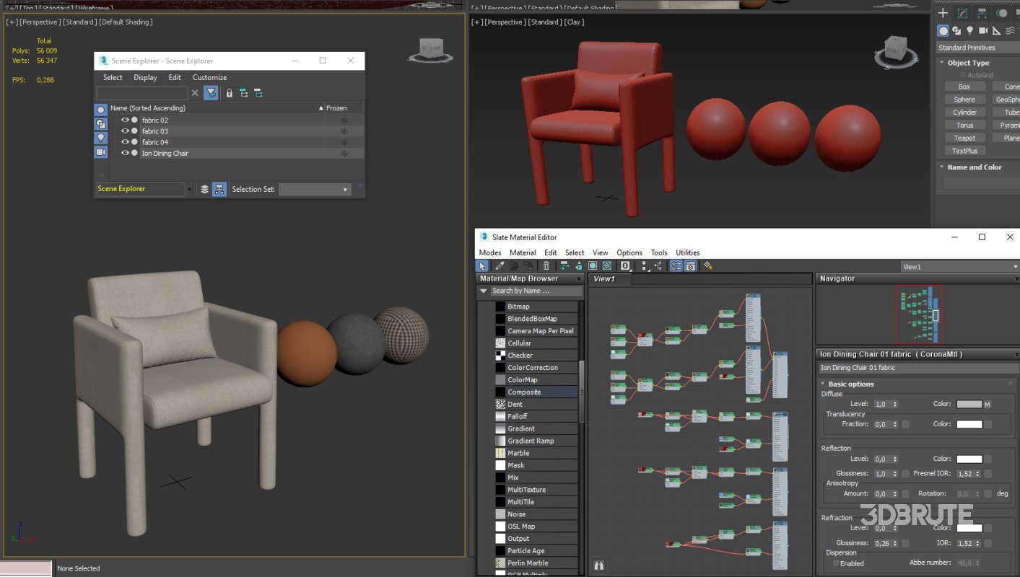Hide fabric 02 using its eye toggle
The height and width of the screenshot is (577, 1020).
(x=125, y=120)
